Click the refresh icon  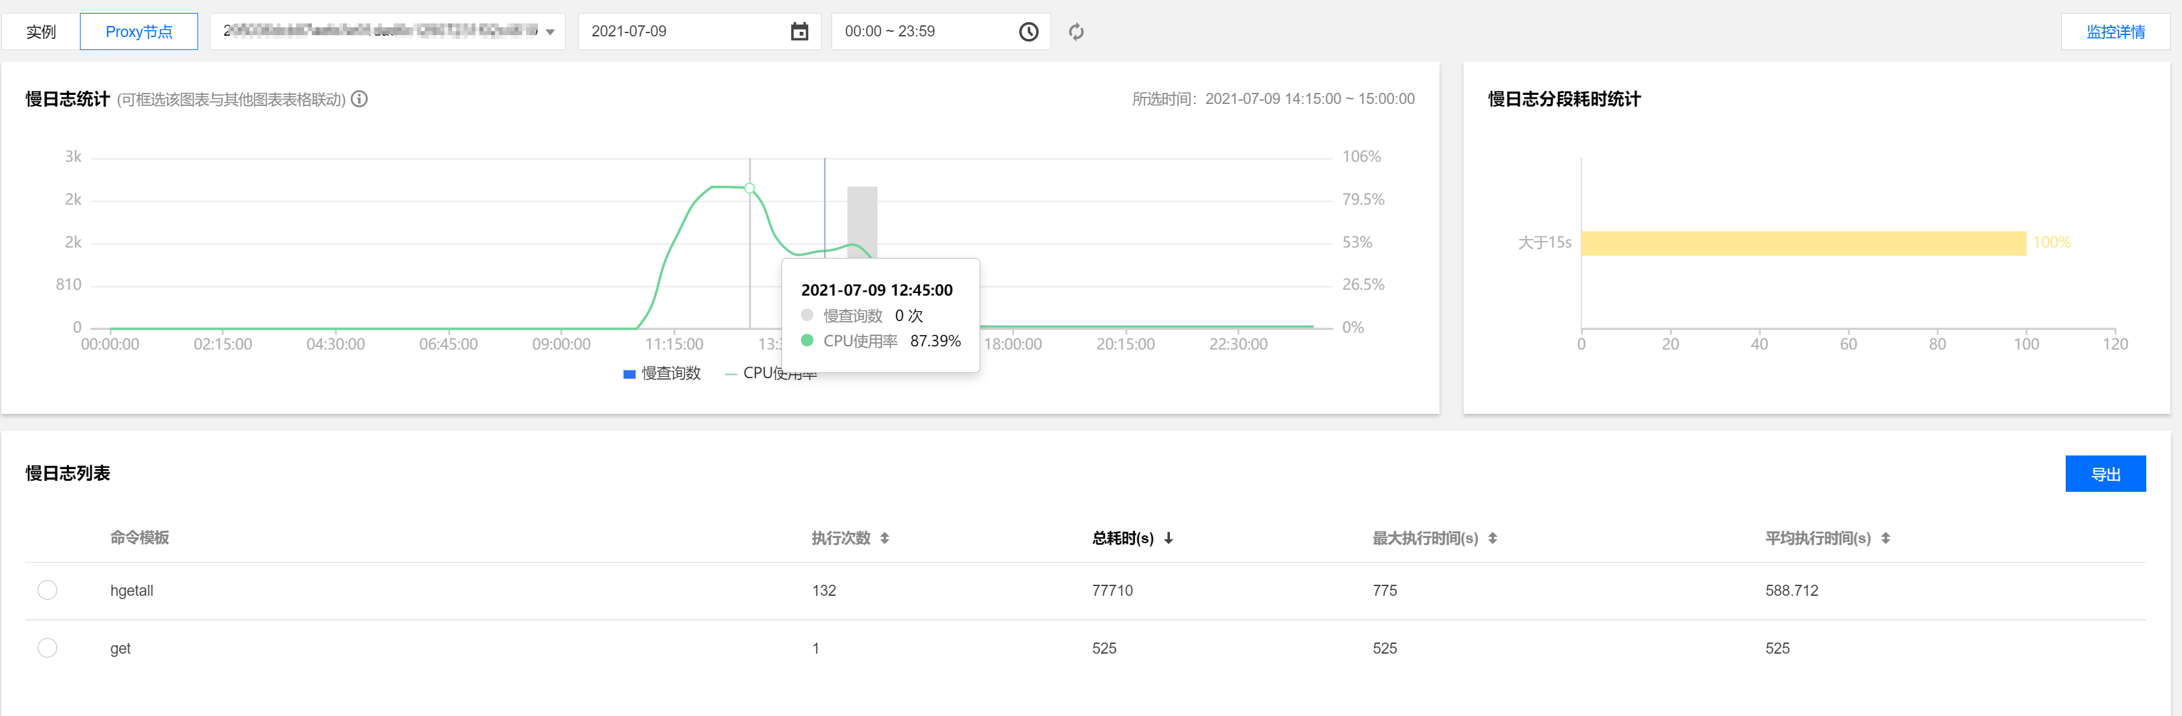pos(1076,32)
